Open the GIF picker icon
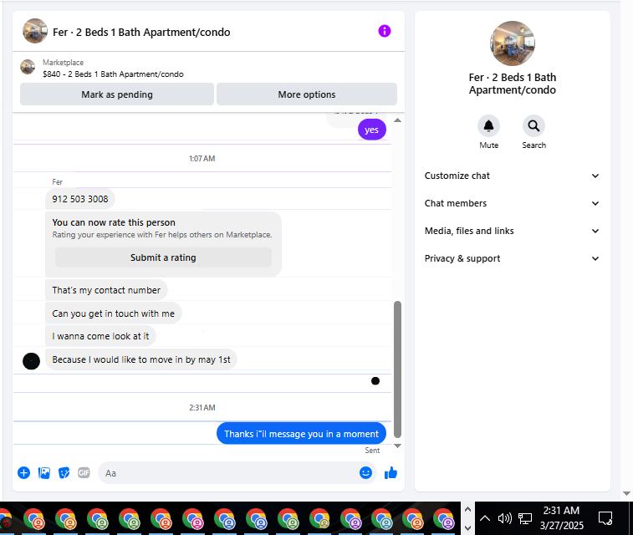Image resolution: width=633 pixels, height=535 pixels. (84, 473)
